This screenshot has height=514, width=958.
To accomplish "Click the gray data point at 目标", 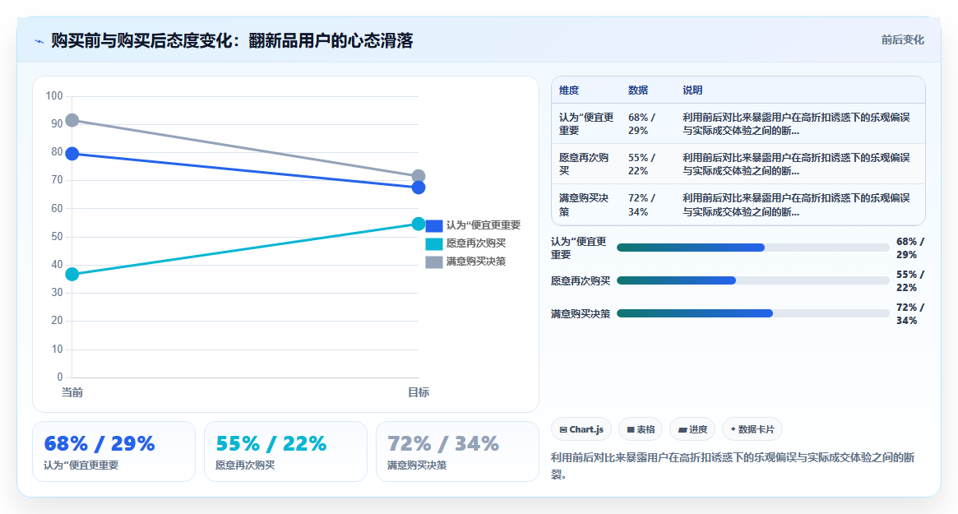I will click(x=419, y=176).
